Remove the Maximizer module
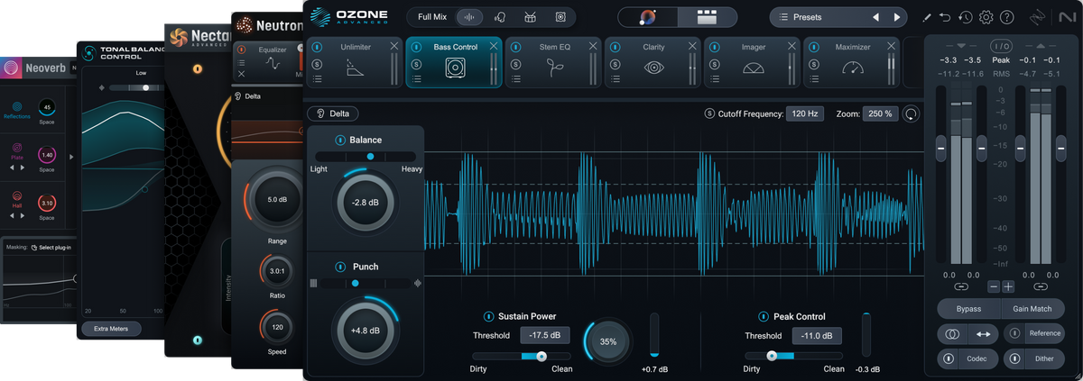Image resolution: width=1083 pixels, height=381 pixels. [x=891, y=46]
